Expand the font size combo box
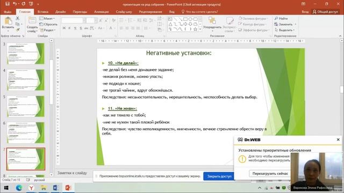 click(96, 20)
